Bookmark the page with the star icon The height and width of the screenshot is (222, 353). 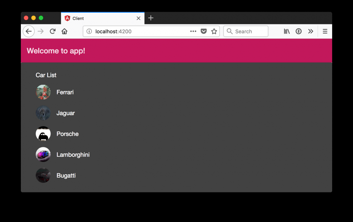[214, 31]
